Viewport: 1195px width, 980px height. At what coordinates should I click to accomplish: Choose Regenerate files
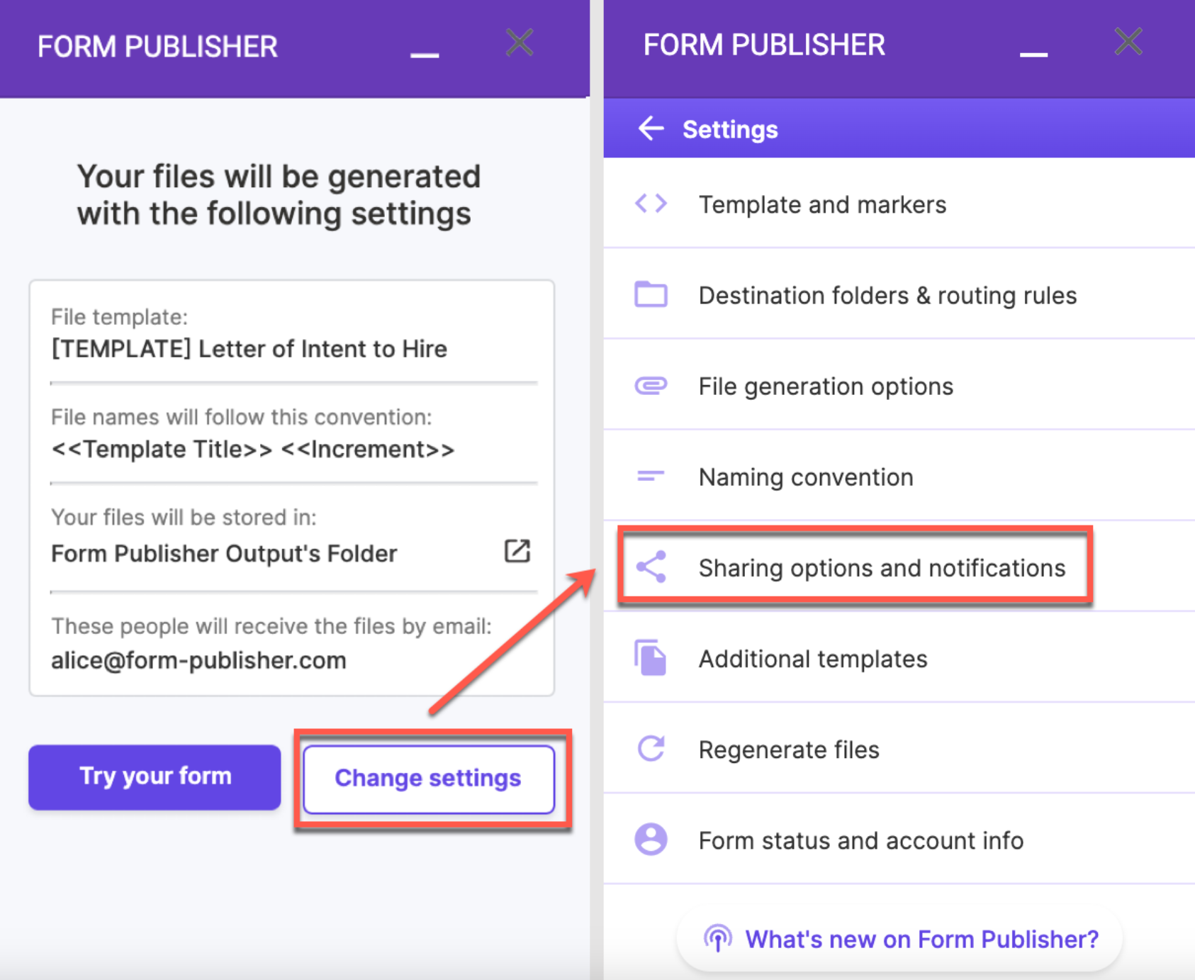[x=899, y=749]
